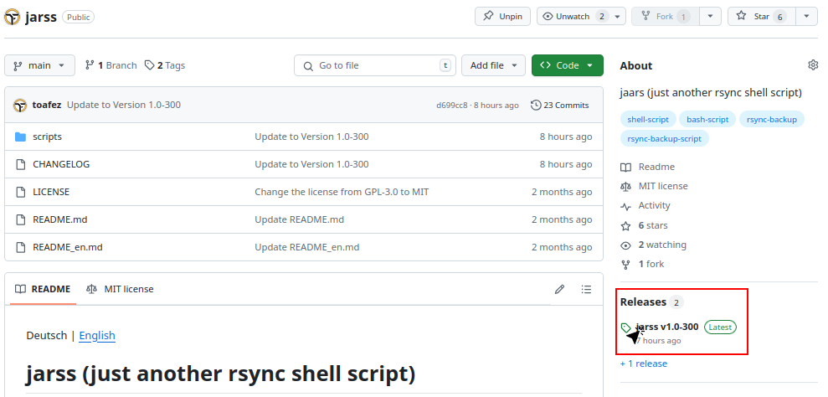
Task: View the 2 Tags page
Action: tap(165, 65)
